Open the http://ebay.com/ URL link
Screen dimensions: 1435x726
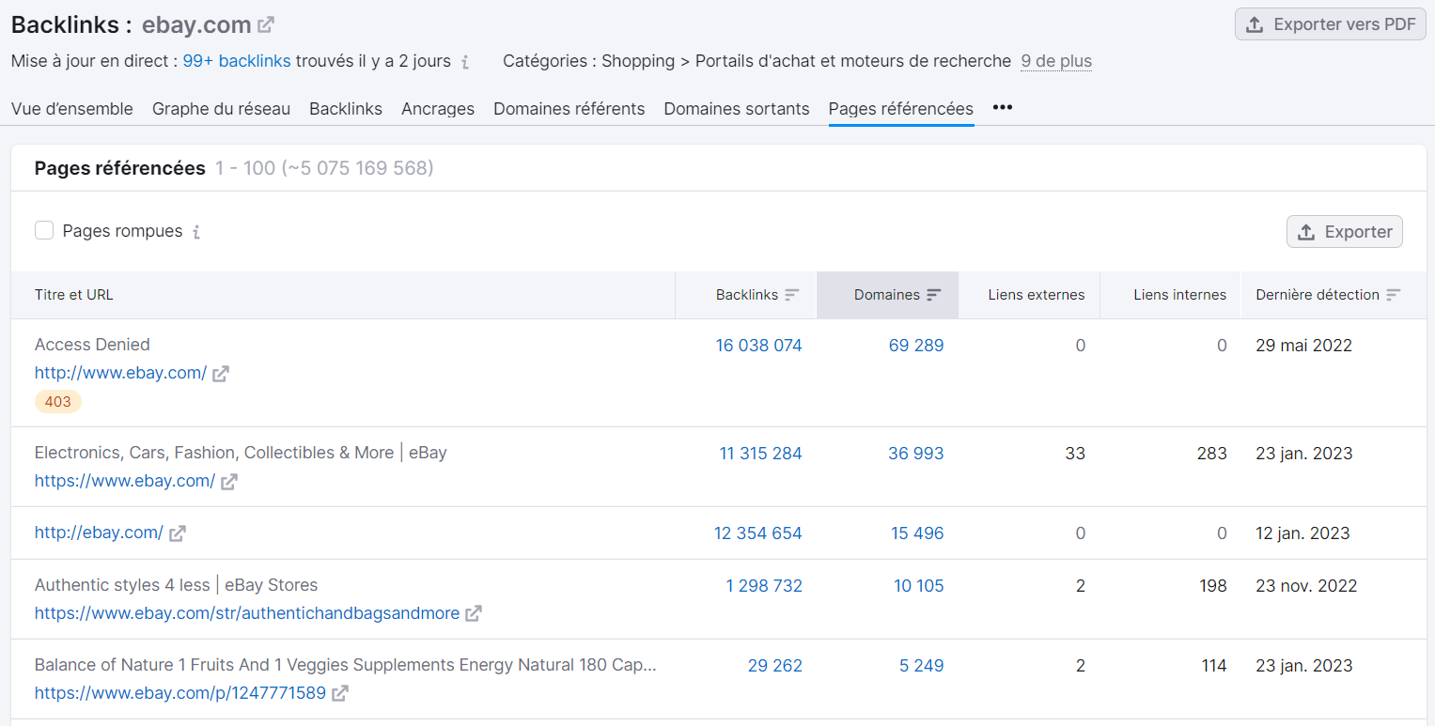click(x=99, y=533)
